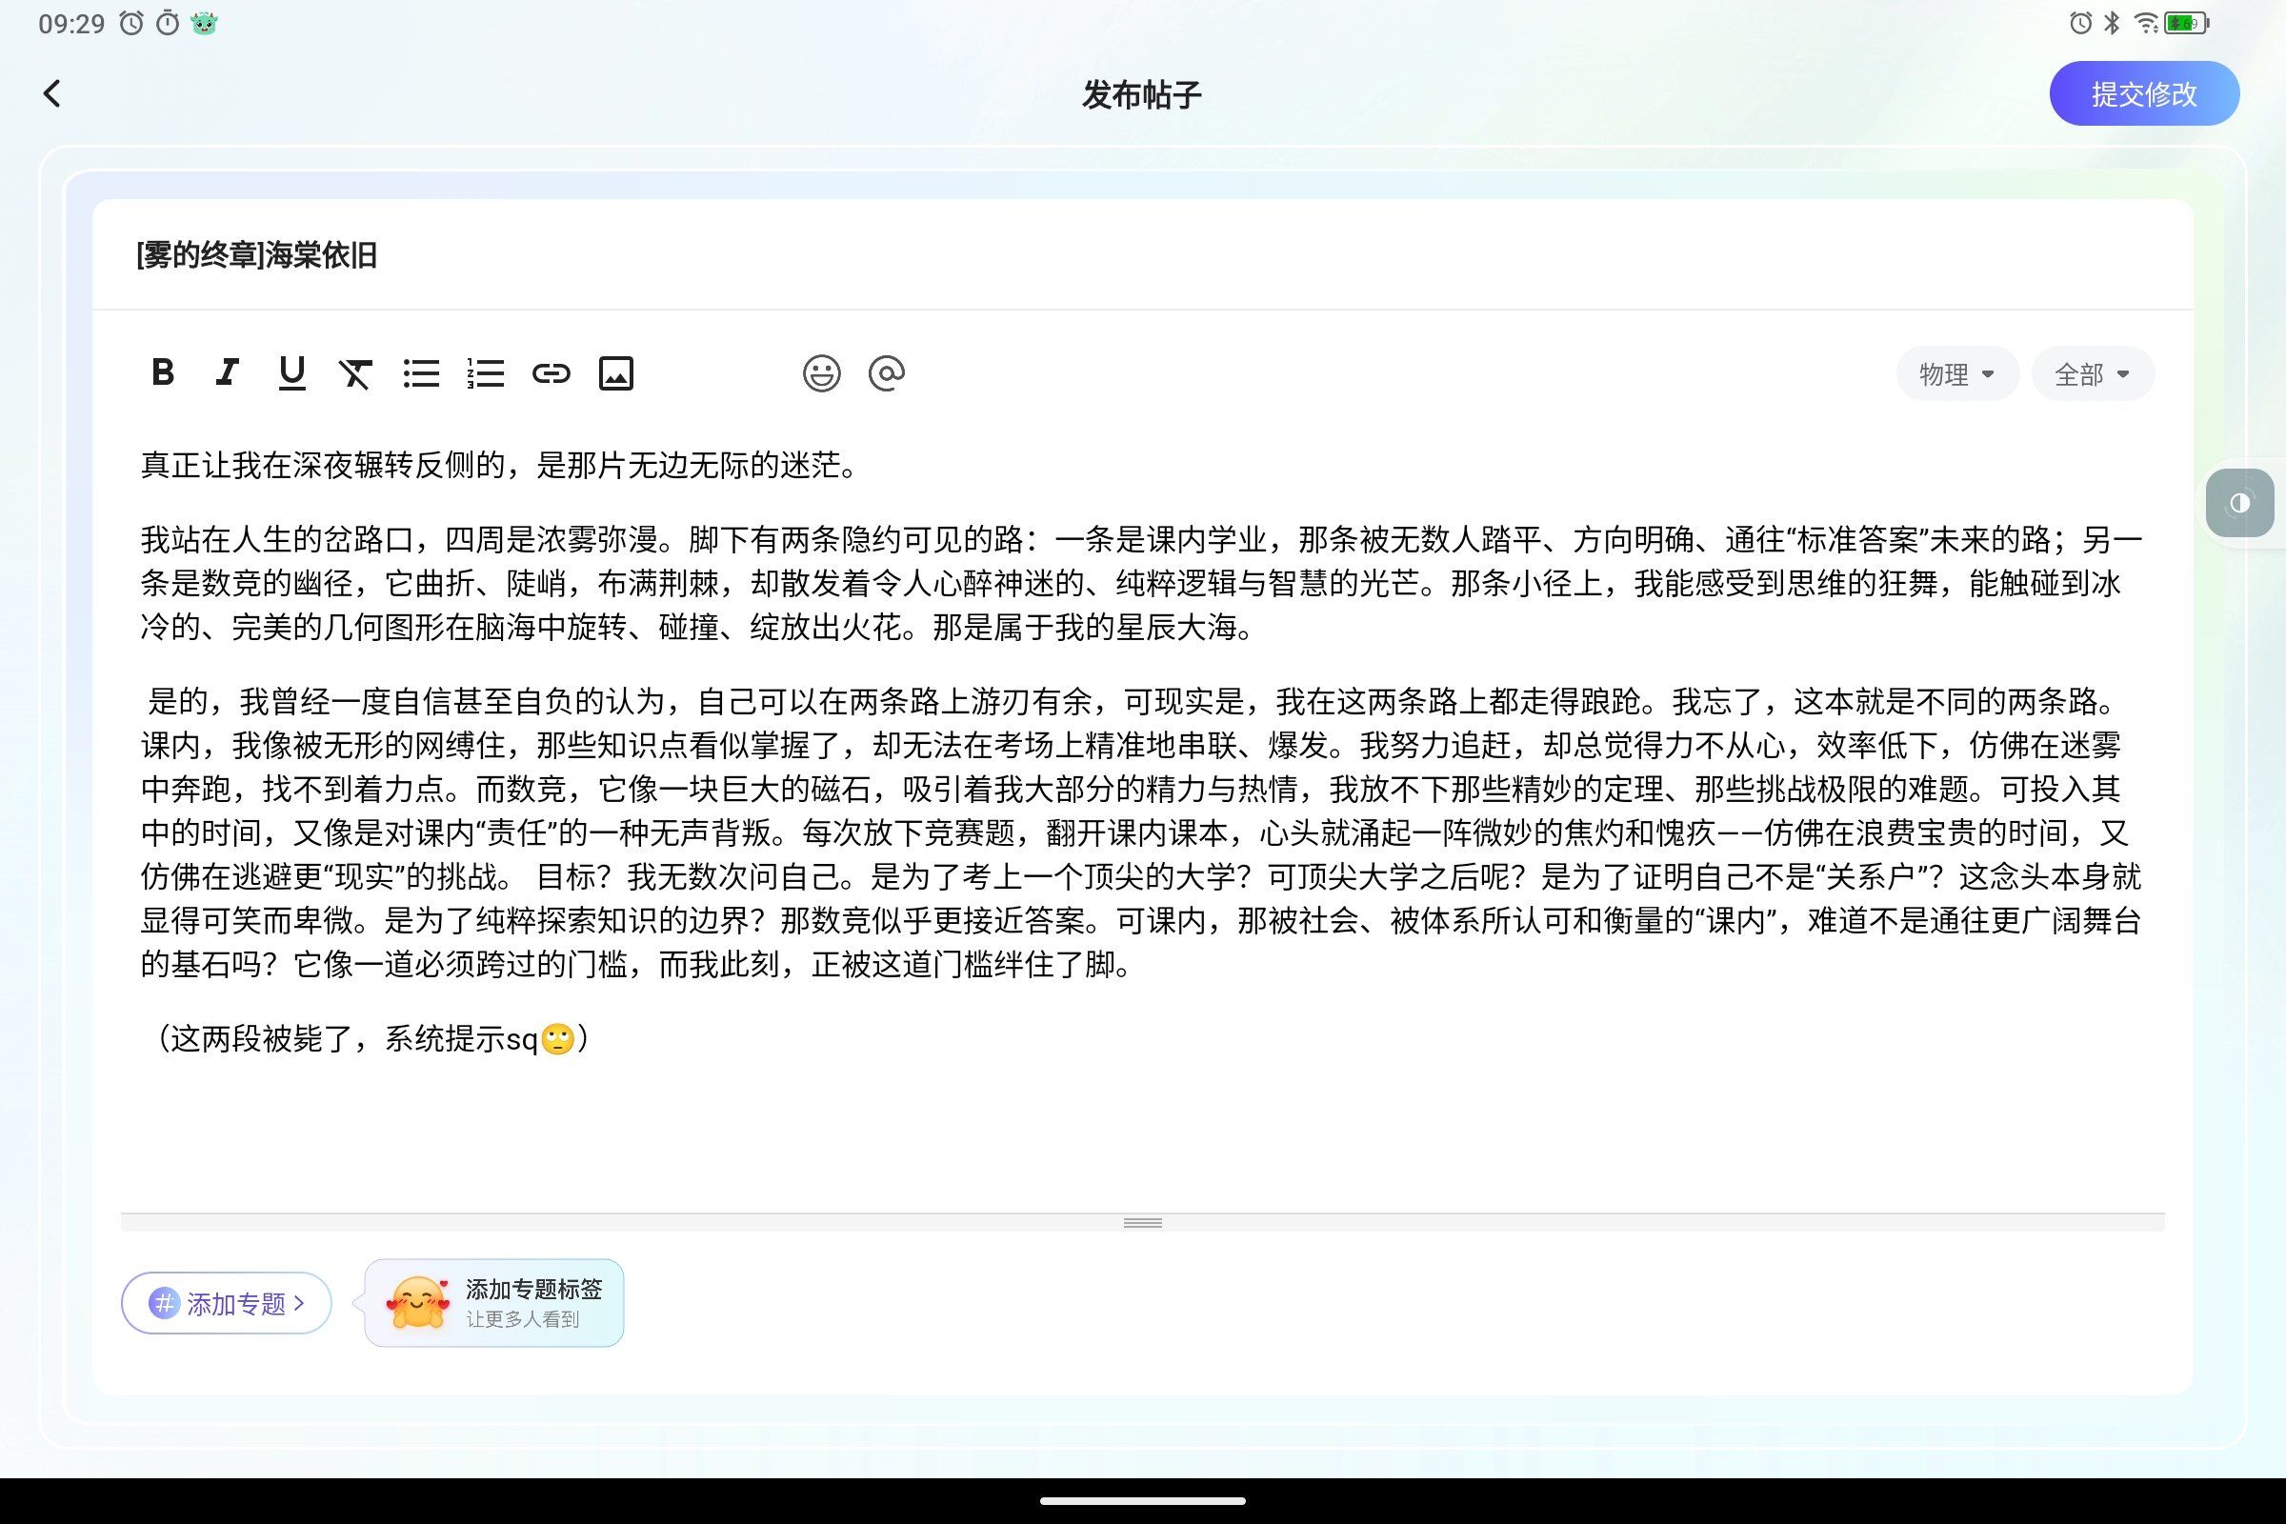Viewport: 2286px width, 1524px height.
Task: Insert a hyperlink
Action: 551,373
